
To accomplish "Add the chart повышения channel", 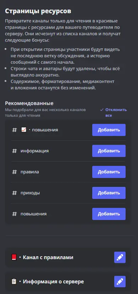I will 109,130.
